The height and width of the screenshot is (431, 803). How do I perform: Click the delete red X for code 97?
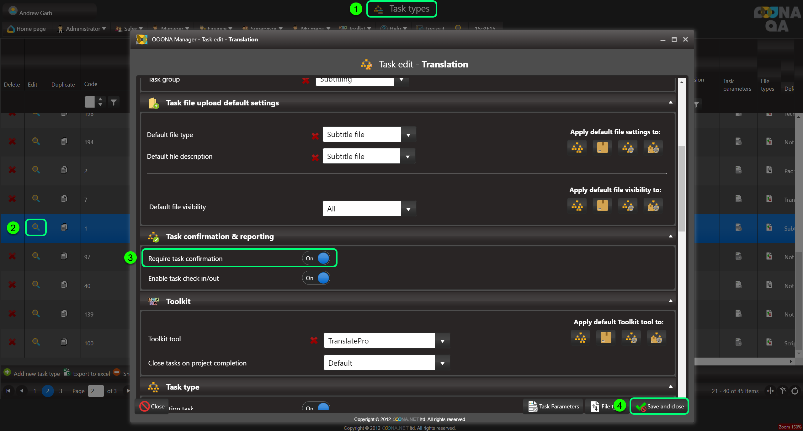tap(12, 256)
